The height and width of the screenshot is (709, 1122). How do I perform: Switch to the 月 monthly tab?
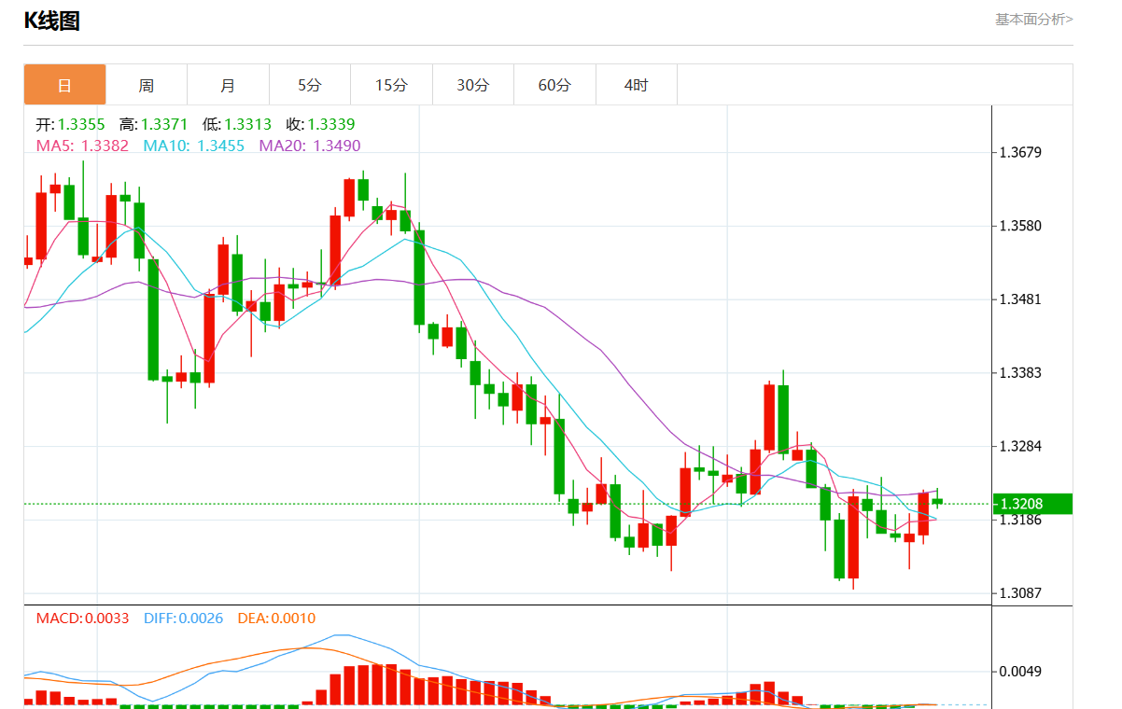pyautogui.click(x=228, y=85)
